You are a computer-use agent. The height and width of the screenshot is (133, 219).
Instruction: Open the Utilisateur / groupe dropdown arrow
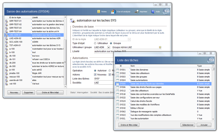pyautogui.click(x=109, y=47)
